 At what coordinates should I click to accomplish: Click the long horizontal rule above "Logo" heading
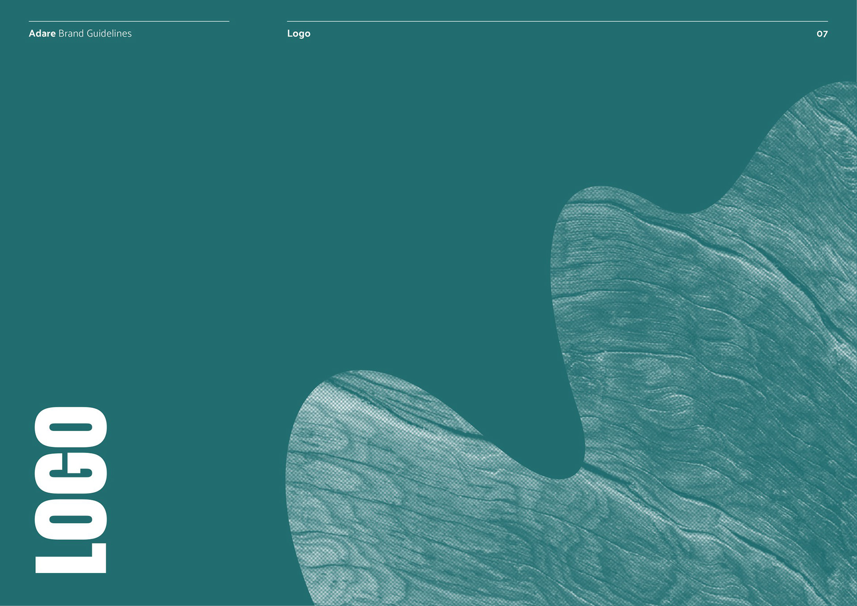coord(557,21)
